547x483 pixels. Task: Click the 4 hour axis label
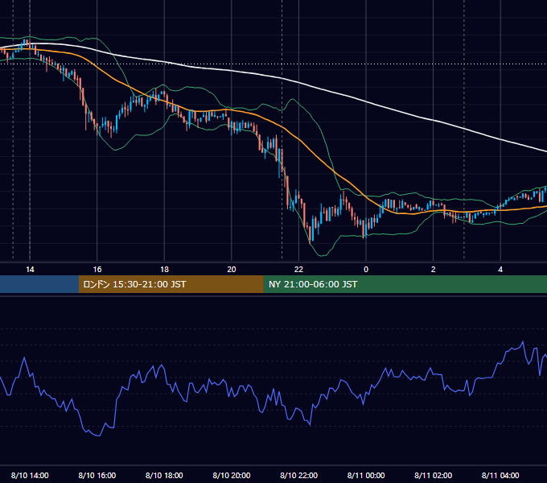[x=500, y=270]
